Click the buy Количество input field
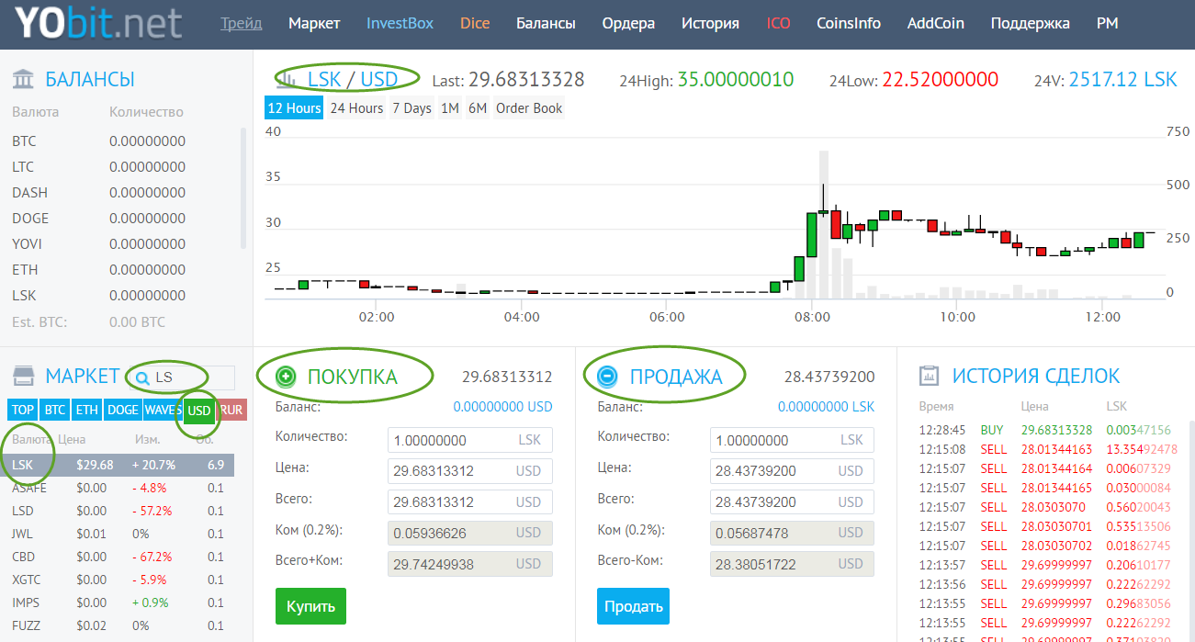1195x642 pixels. (x=453, y=441)
